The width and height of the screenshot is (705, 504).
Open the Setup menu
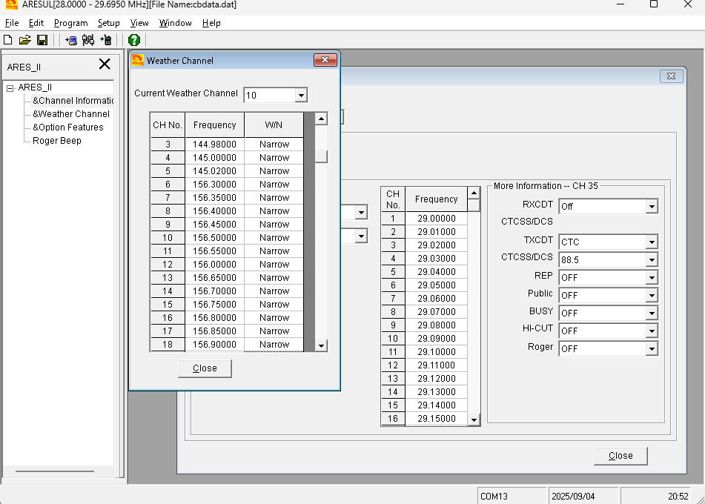pos(108,23)
